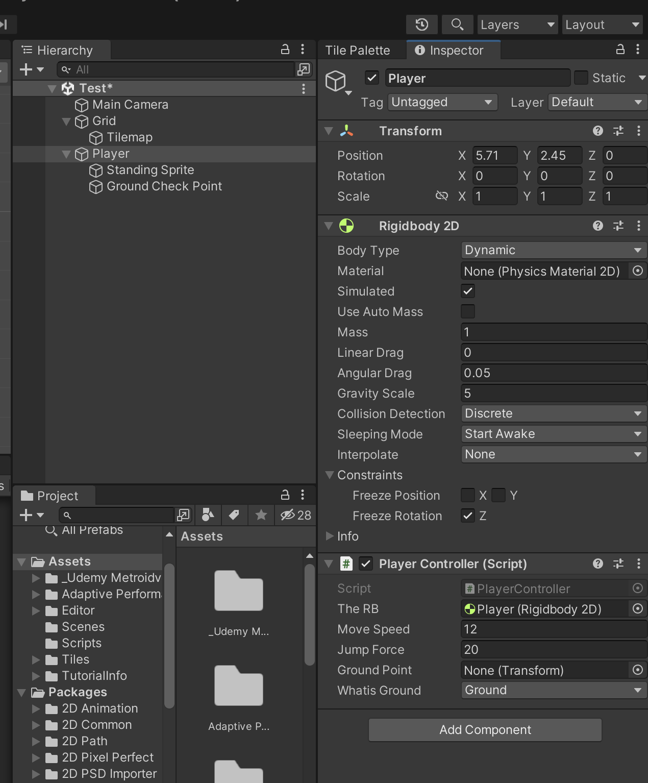This screenshot has width=648, height=783.
Task: Toggle scale constrained proportions link icon
Action: tap(442, 196)
